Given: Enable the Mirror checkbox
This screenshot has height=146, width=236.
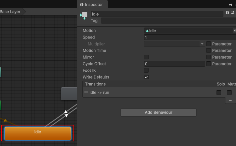Looking at the screenshot, I should (146, 57).
